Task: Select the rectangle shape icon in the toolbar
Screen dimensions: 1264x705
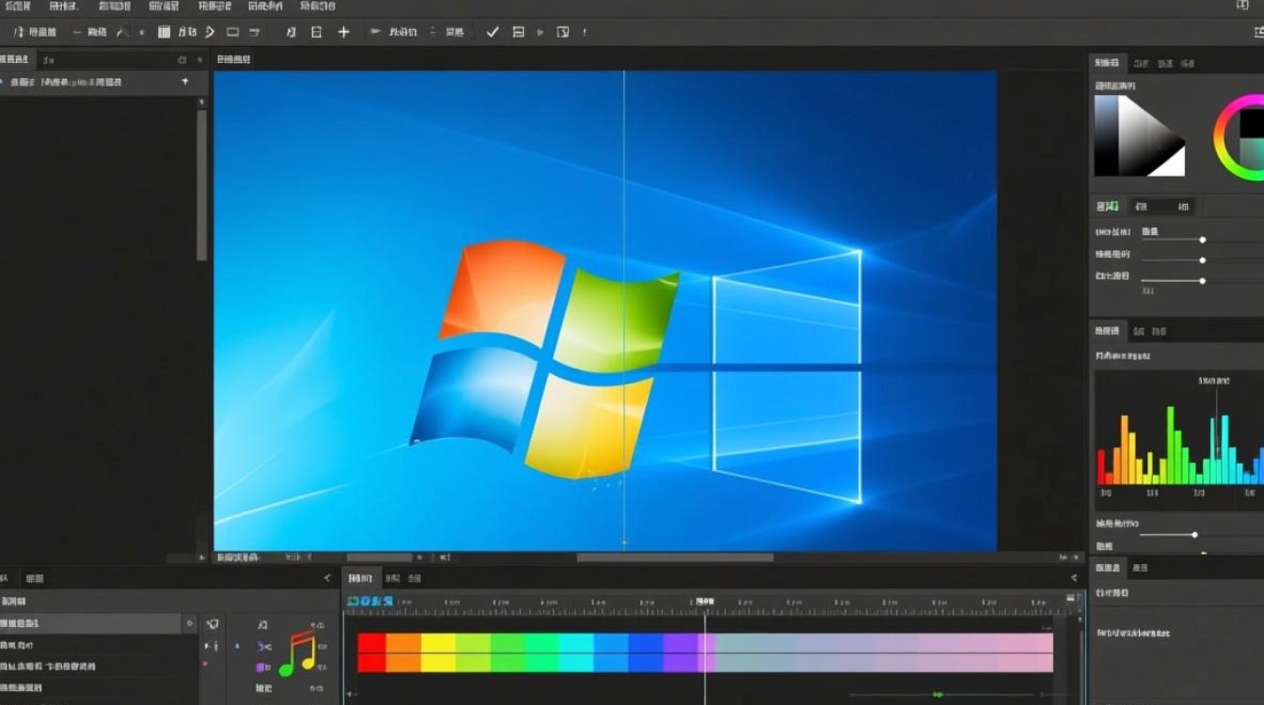Action: 231,32
